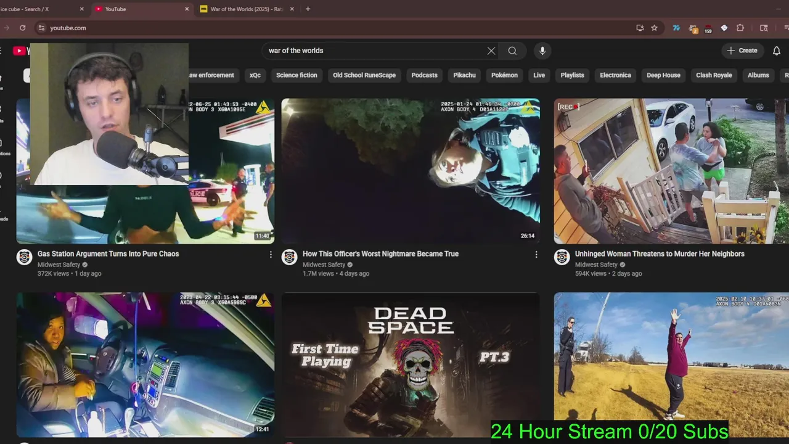Select the Podcasts filter chip
The image size is (789, 444).
pyautogui.click(x=425, y=75)
